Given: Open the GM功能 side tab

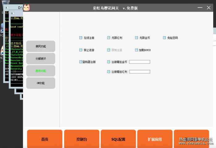Looking at the screenshot, I should point(41,83).
